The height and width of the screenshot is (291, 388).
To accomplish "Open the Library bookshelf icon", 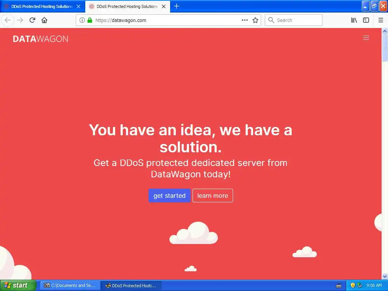I will coord(354,20).
